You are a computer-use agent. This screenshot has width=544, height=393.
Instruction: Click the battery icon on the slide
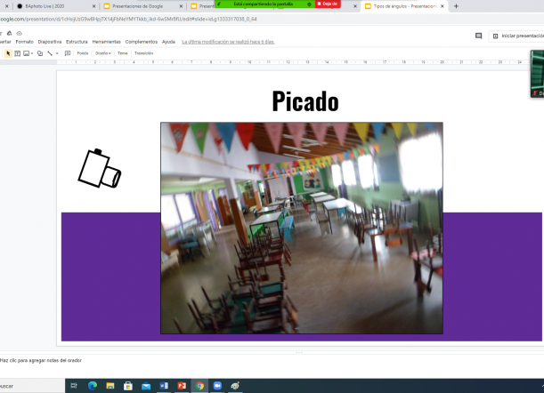(98, 169)
